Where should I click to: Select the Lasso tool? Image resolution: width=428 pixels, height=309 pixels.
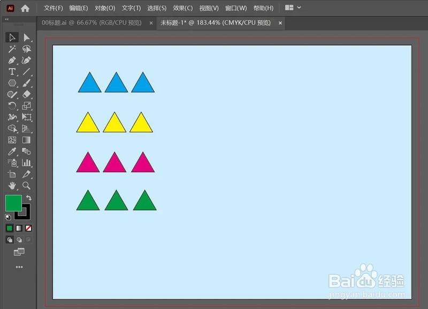[26, 49]
